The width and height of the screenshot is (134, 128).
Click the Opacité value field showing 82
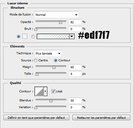[75, 22]
